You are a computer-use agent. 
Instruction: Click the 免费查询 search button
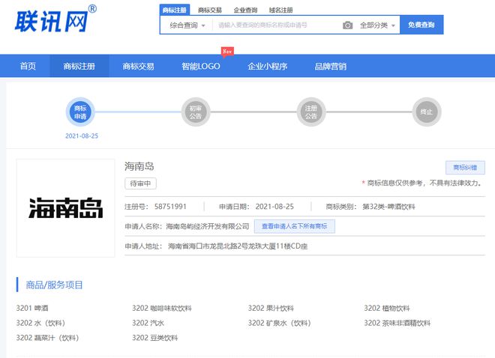(421, 25)
